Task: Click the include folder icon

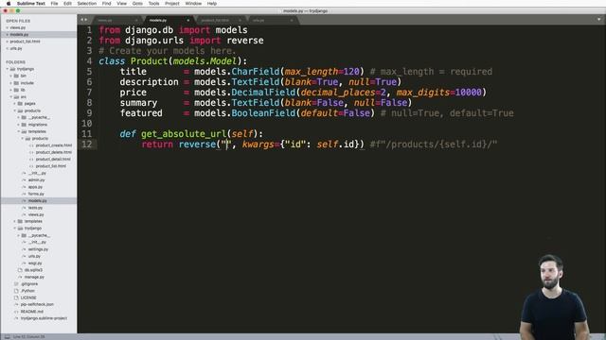Action: pyautogui.click(x=16, y=83)
